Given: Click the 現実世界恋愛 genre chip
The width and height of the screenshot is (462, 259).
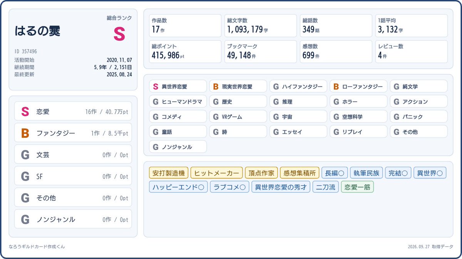Looking at the screenshot, I should 238,86.
